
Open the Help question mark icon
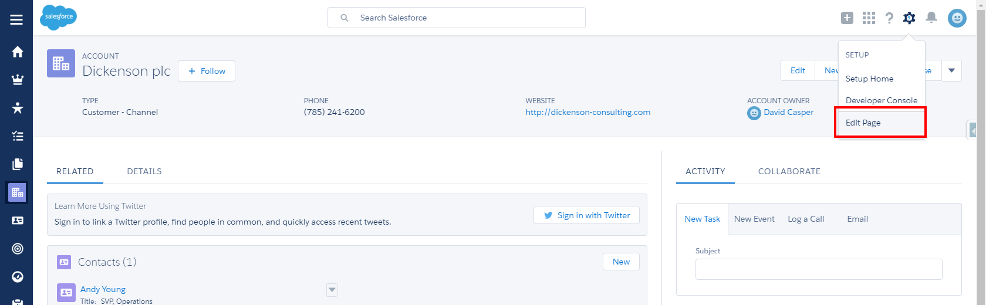[x=889, y=18]
